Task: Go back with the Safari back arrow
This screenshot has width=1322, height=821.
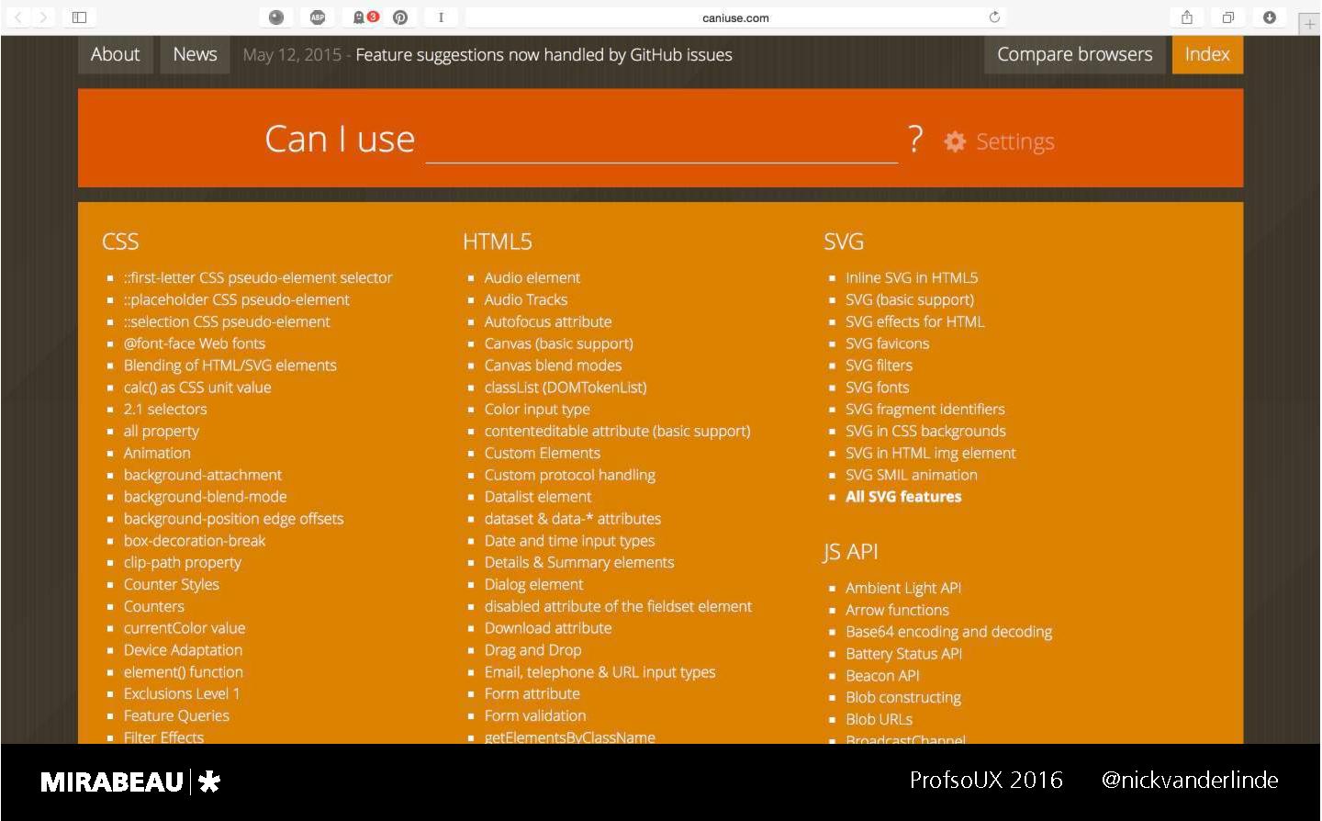Action: click(x=17, y=17)
